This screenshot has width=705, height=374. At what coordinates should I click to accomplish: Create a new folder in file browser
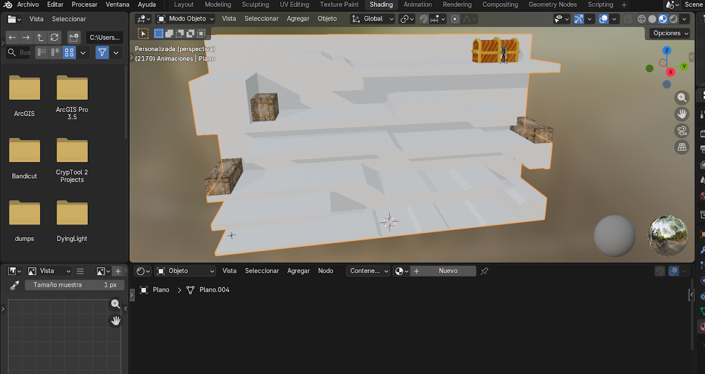coord(74,38)
